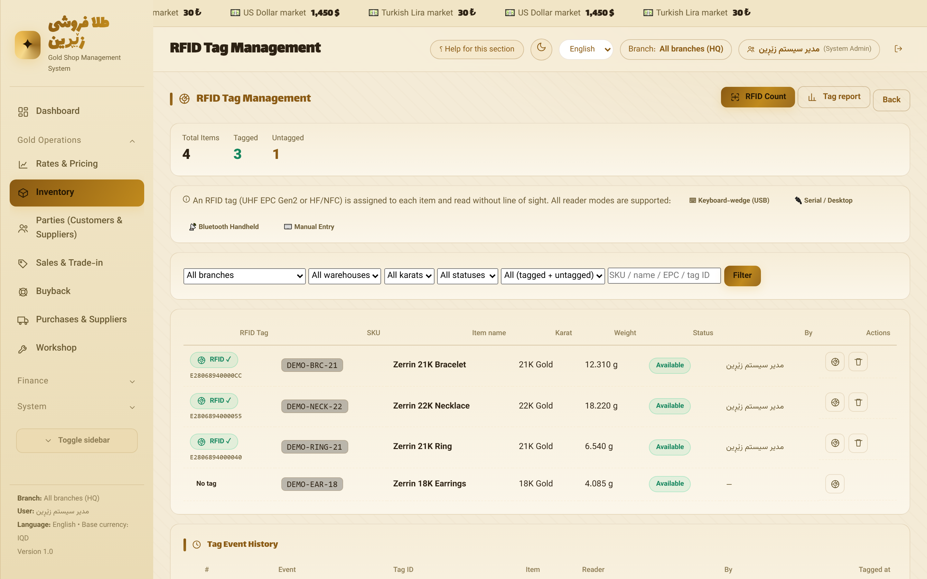This screenshot has height=579, width=927.
Task: Open the All warehouses dropdown
Action: click(x=344, y=276)
